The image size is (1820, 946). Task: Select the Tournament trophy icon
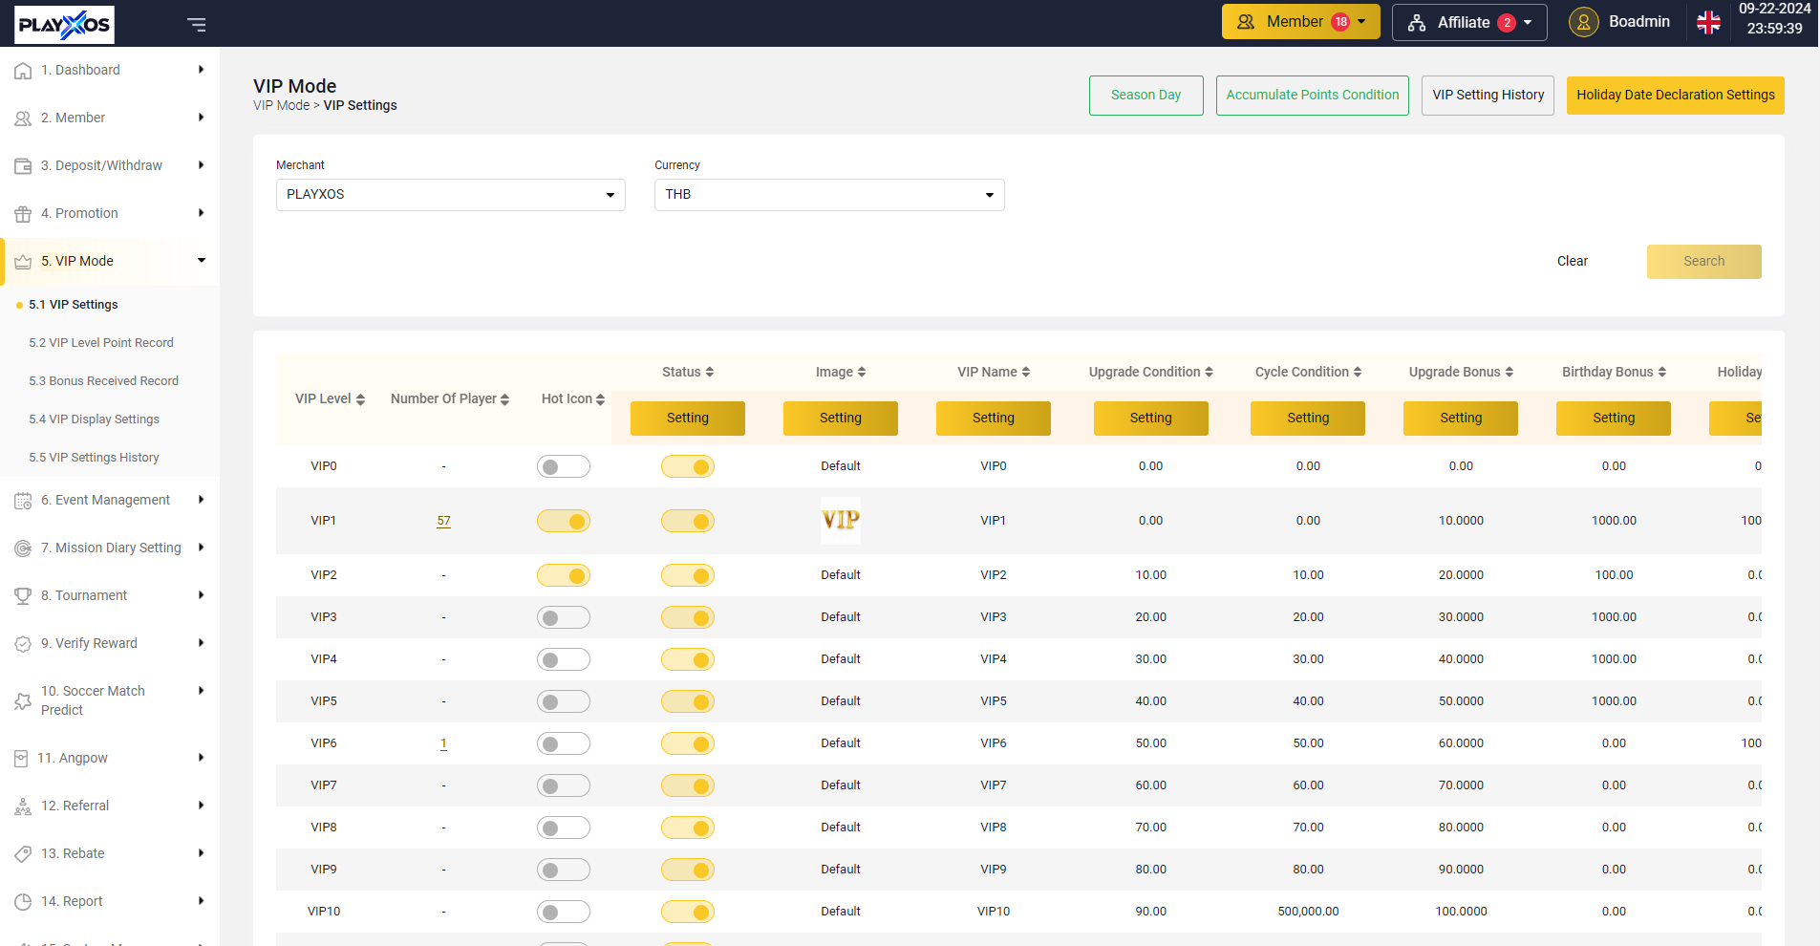coord(22,594)
